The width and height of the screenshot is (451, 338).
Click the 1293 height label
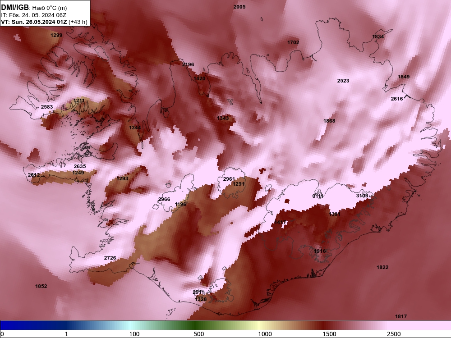[122, 178]
